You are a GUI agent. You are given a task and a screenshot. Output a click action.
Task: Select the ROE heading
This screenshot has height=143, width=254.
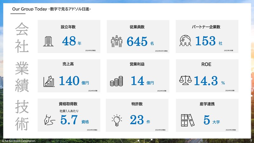coord(206,65)
